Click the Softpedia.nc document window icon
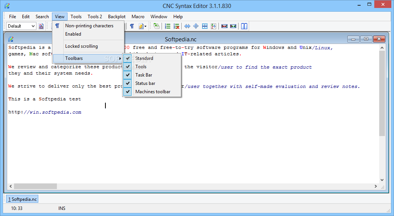 coord(11,39)
